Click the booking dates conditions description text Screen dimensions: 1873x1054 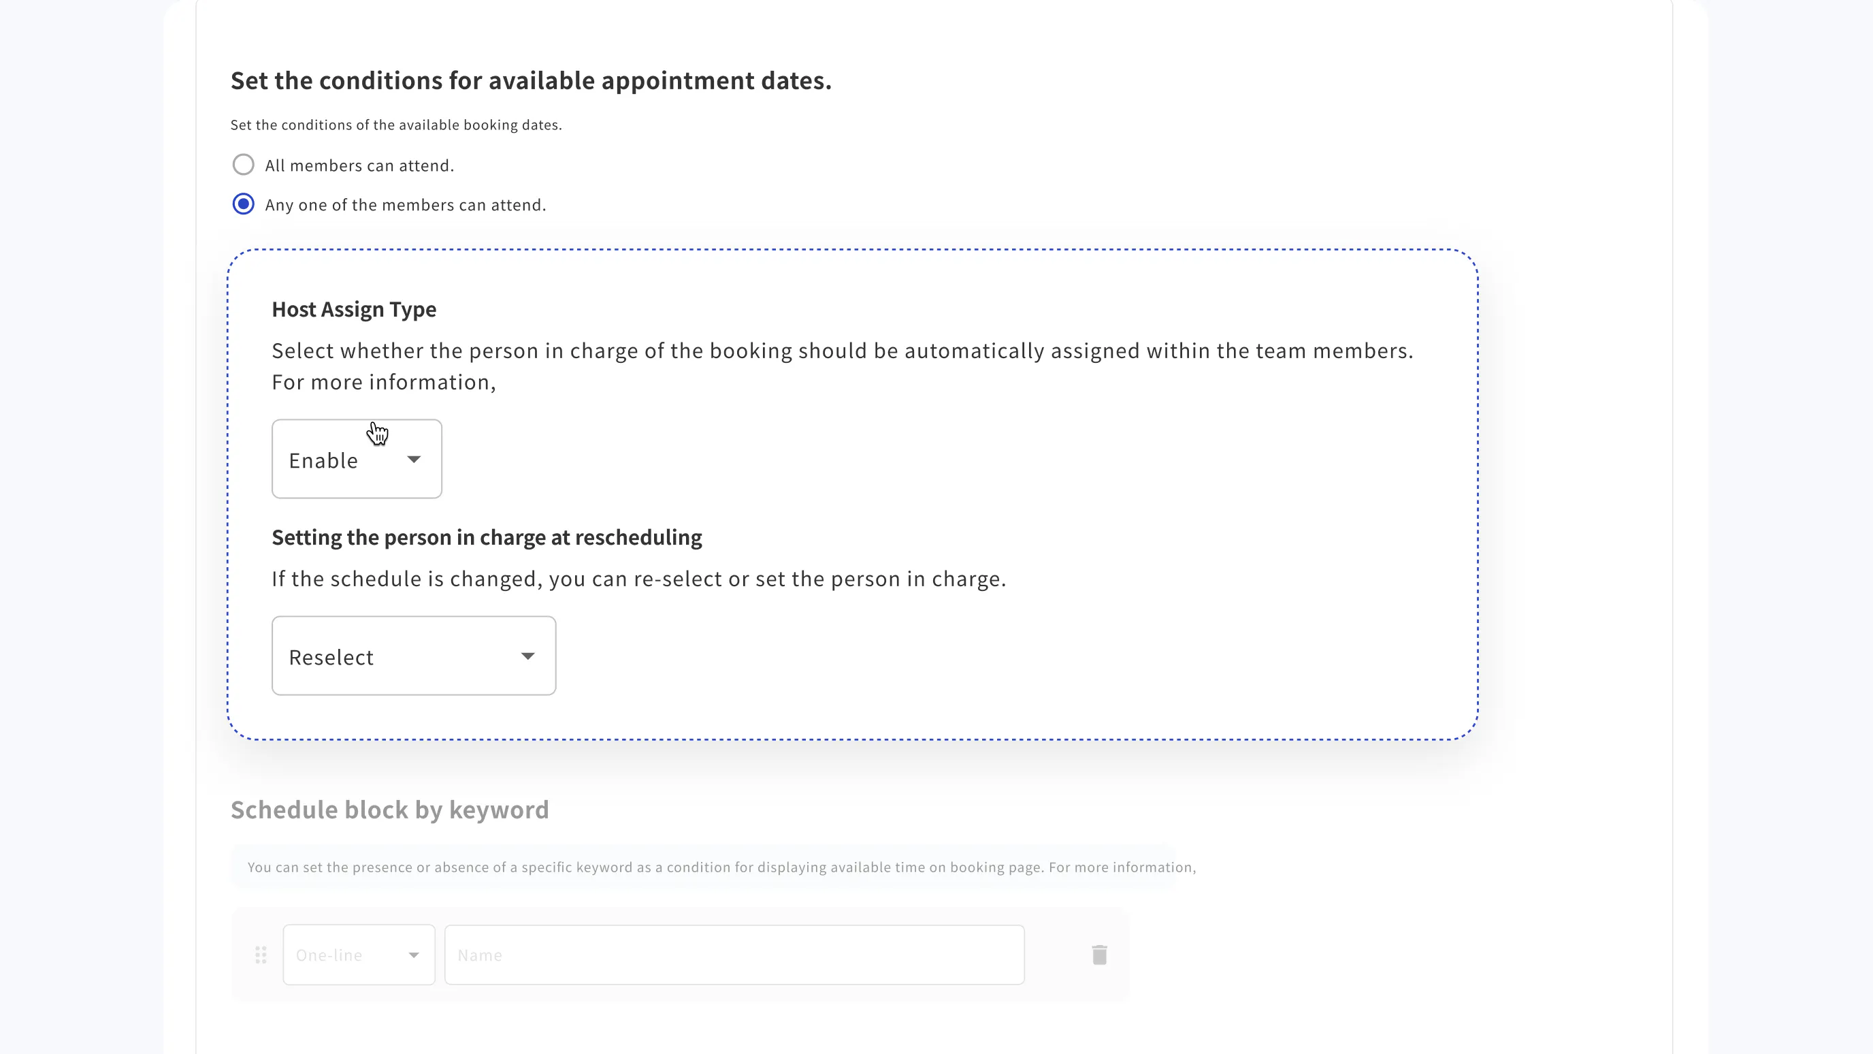396,125
